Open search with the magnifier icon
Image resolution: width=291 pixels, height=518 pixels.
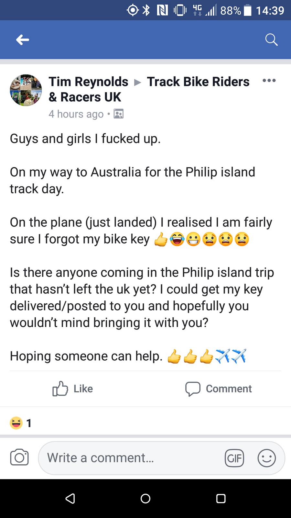[271, 40]
